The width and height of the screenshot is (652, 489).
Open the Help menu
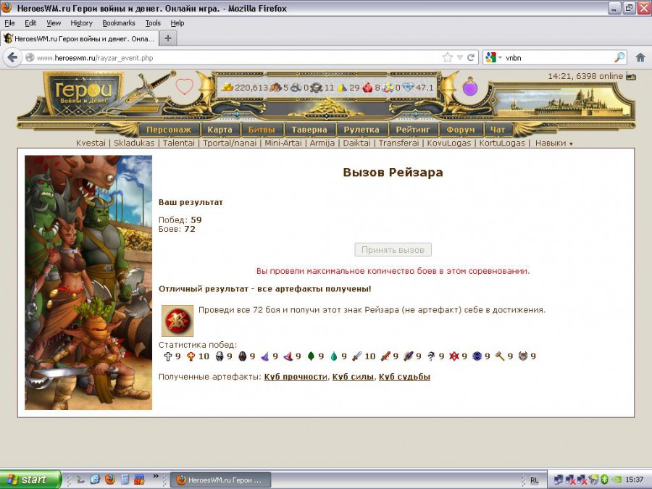177,23
